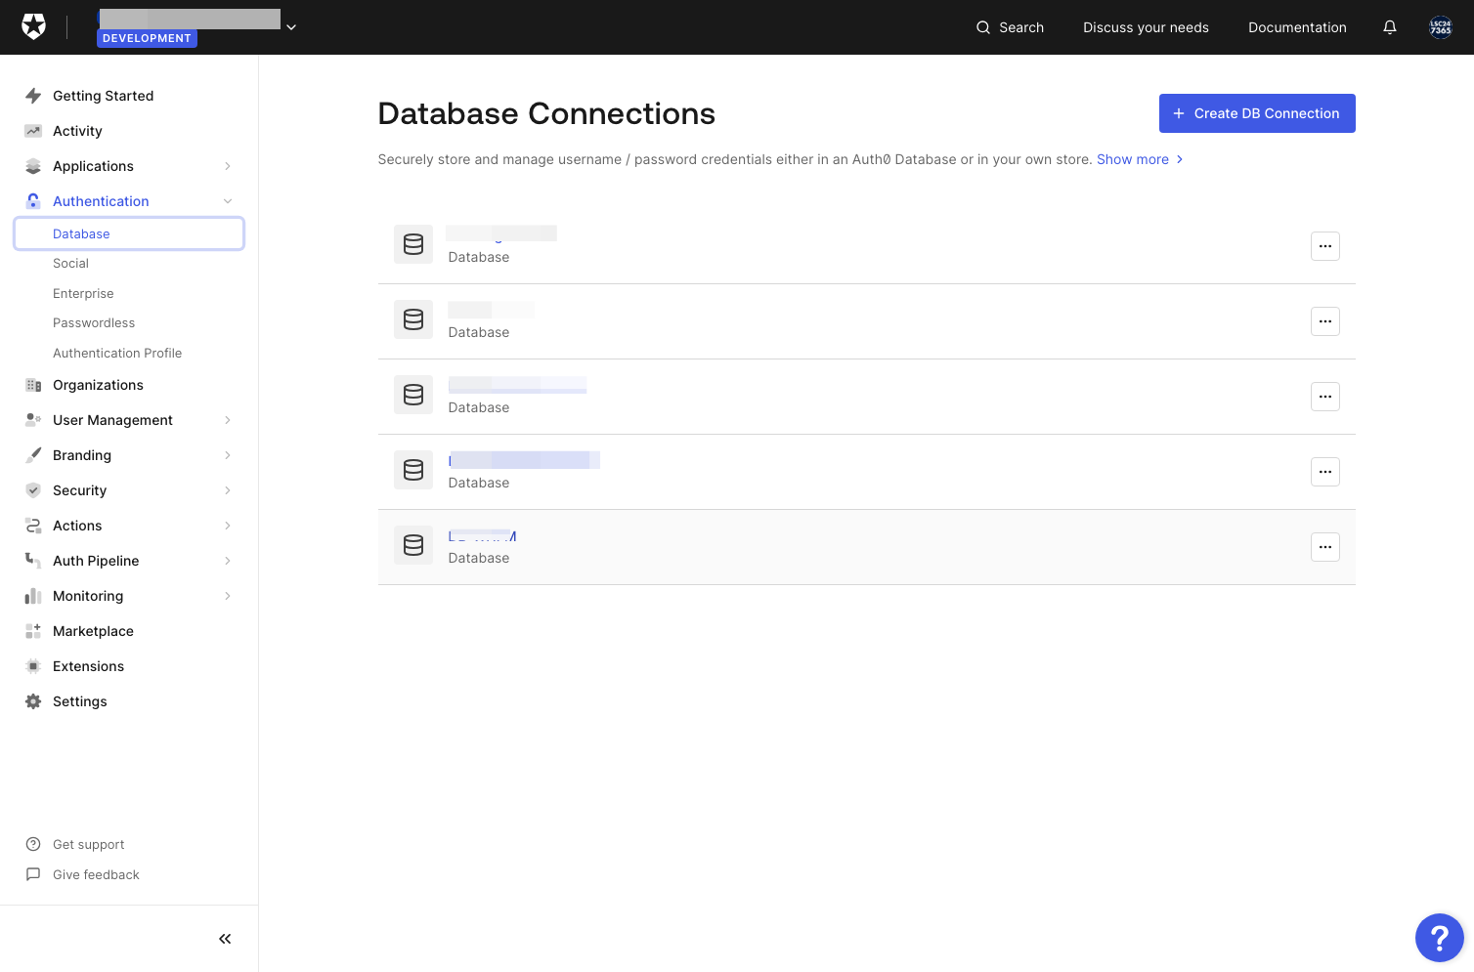Screen dimensions: 1474x972
Task: Open Authentication Profile page
Action: (117, 354)
